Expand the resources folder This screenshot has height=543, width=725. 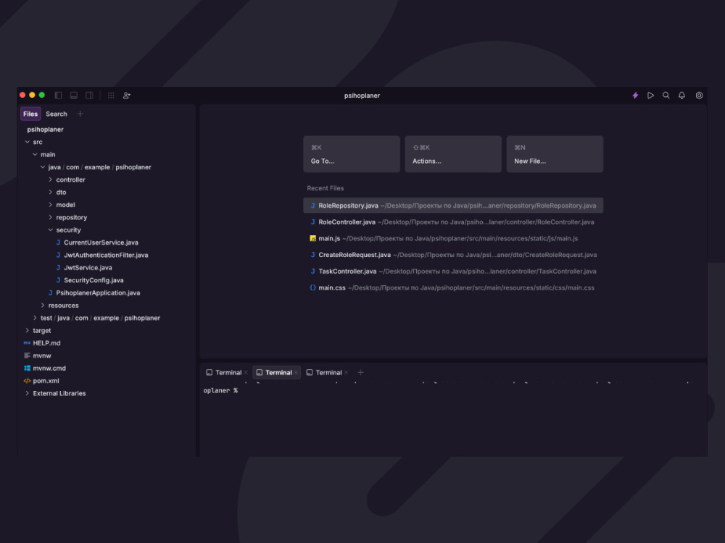coord(43,306)
